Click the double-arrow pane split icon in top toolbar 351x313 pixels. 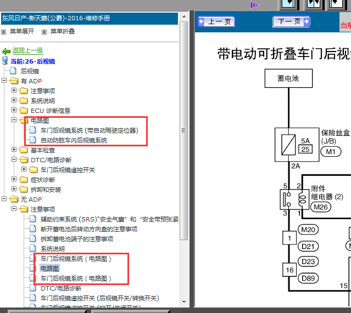314,4
